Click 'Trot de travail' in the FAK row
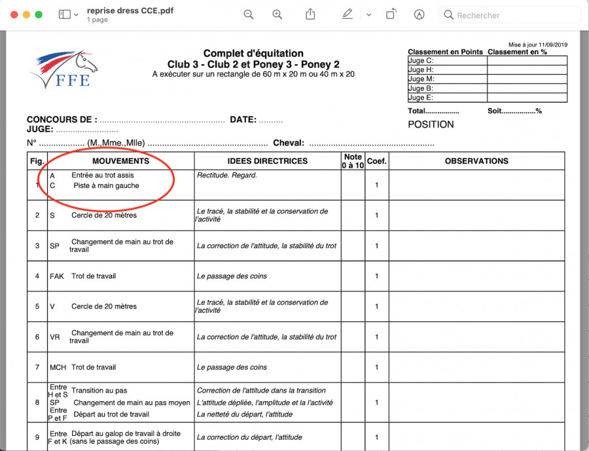This screenshot has height=451, width=589. tap(94, 276)
